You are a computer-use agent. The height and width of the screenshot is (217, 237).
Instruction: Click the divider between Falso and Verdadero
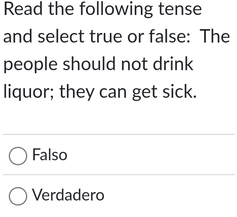(x=119, y=175)
